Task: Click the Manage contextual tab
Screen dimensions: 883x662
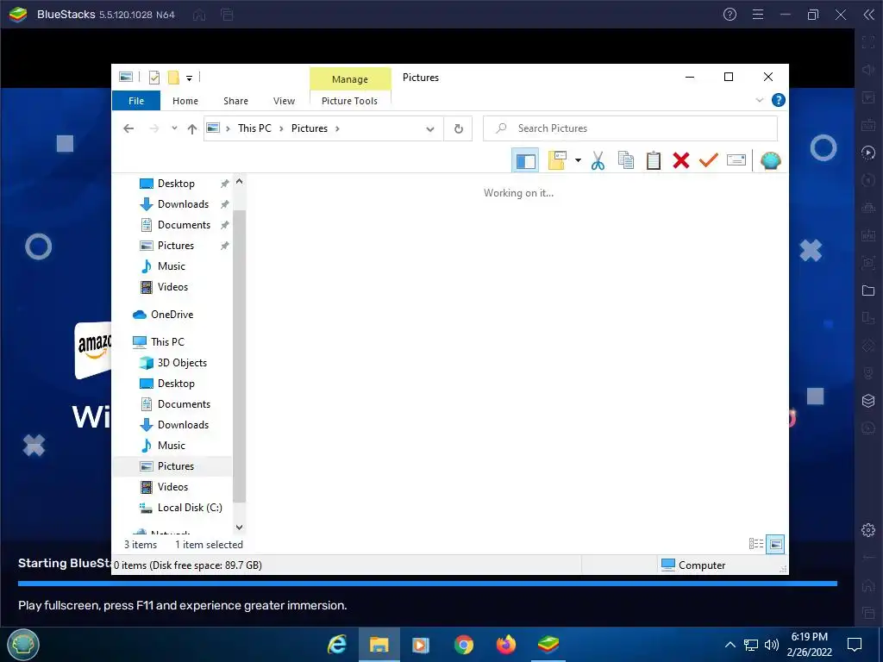Action: pos(350,79)
